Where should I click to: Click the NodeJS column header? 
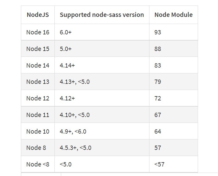click(x=38, y=15)
